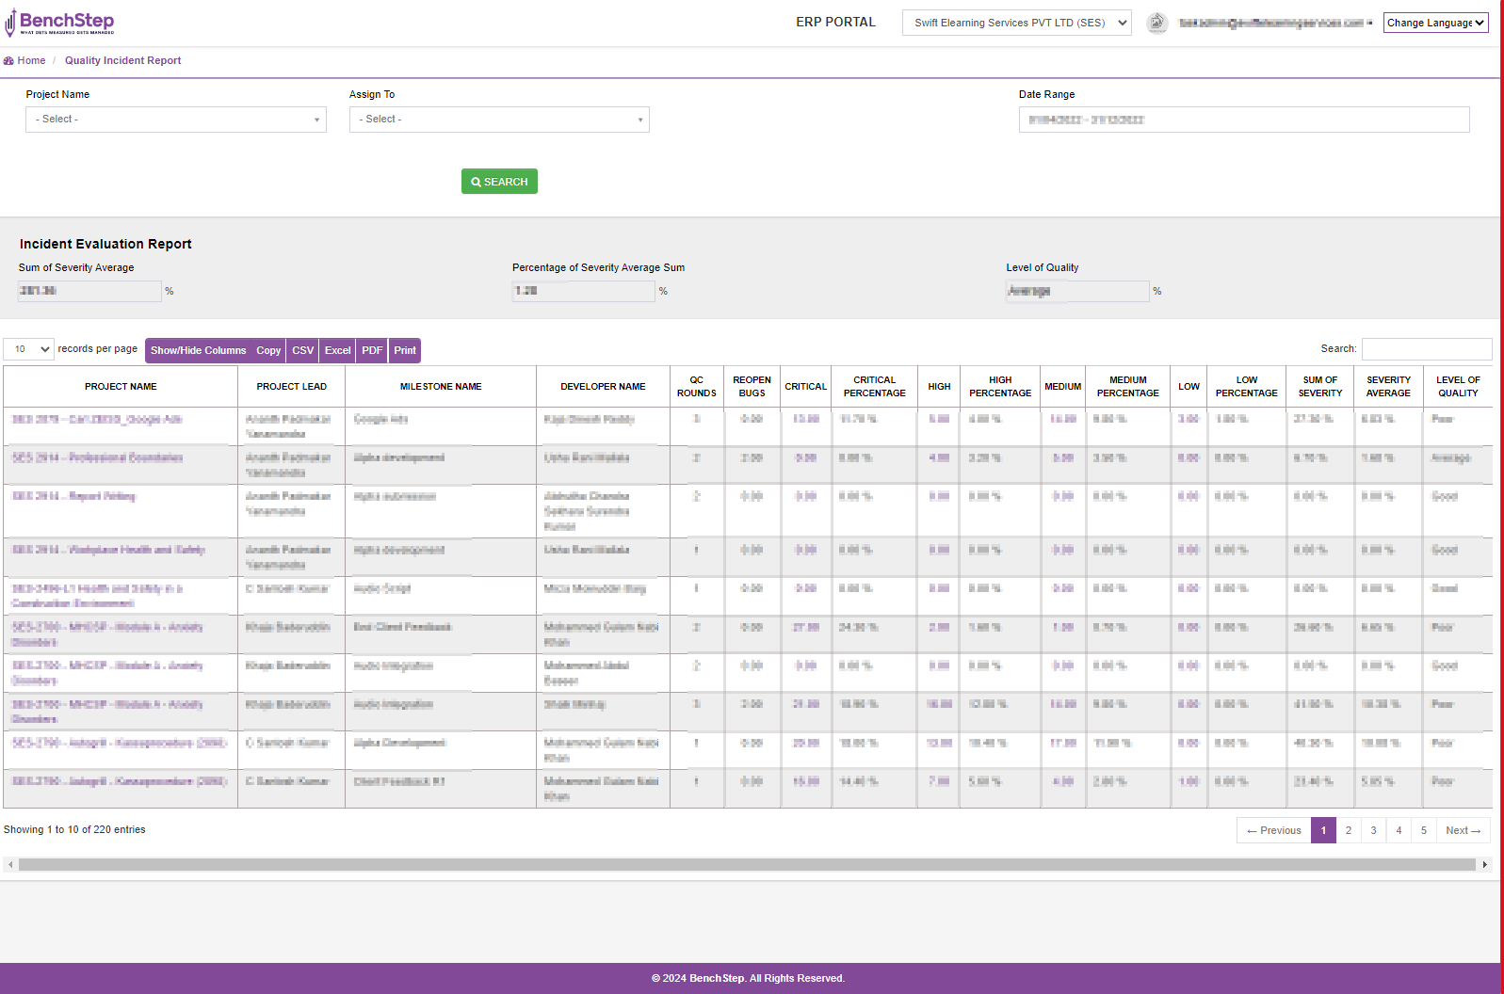
Task: Sort by LEVEL OF QUALITY column header
Action: point(1458,387)
